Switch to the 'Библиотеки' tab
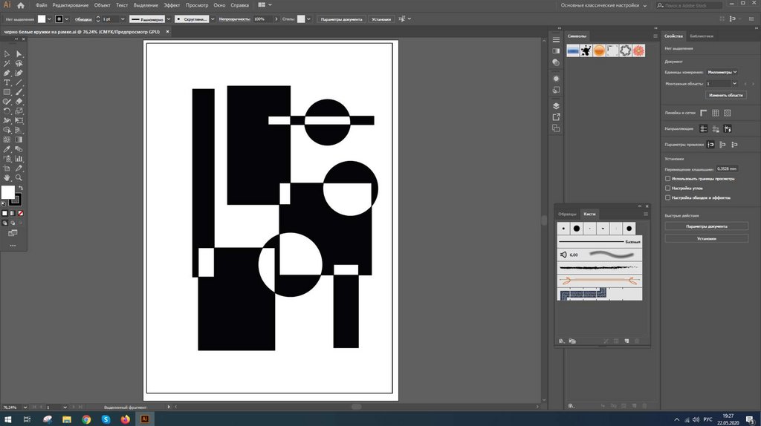The image size is (761, 426). pos(701,36)
